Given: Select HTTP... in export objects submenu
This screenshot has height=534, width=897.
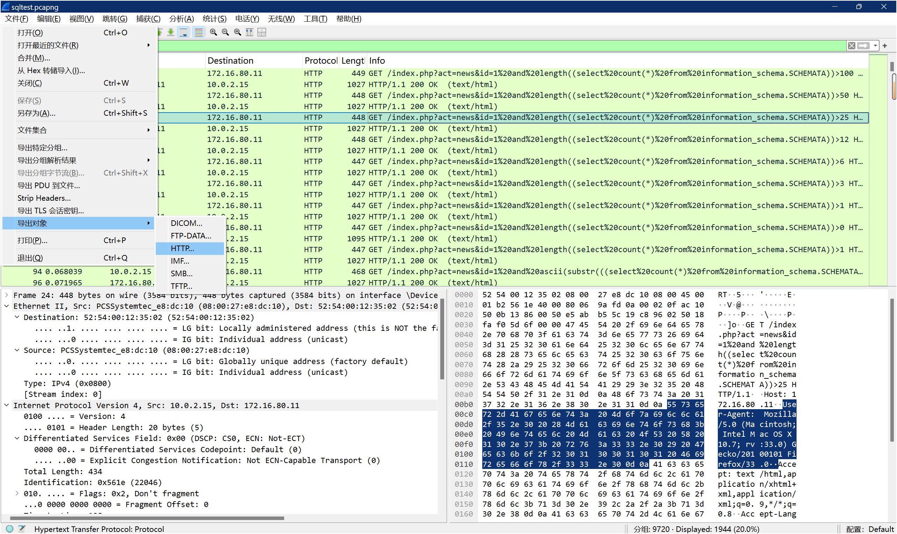Looking at the screenshot, I should (183, 249).
